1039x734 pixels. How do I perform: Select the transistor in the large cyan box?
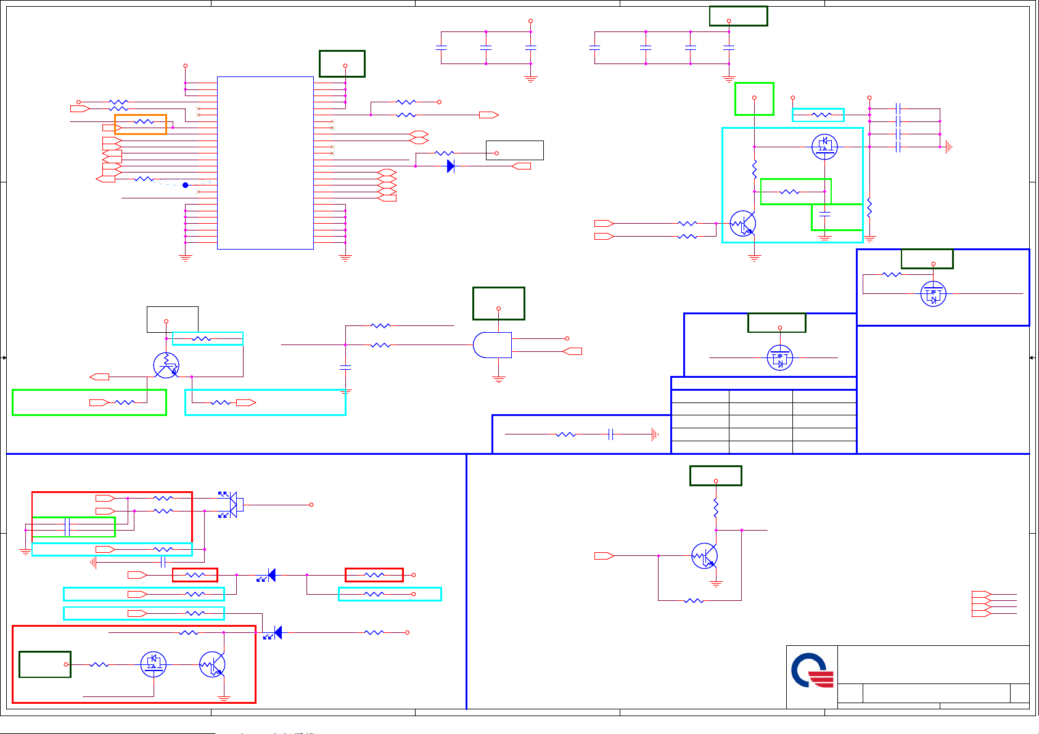click(742, 223)
